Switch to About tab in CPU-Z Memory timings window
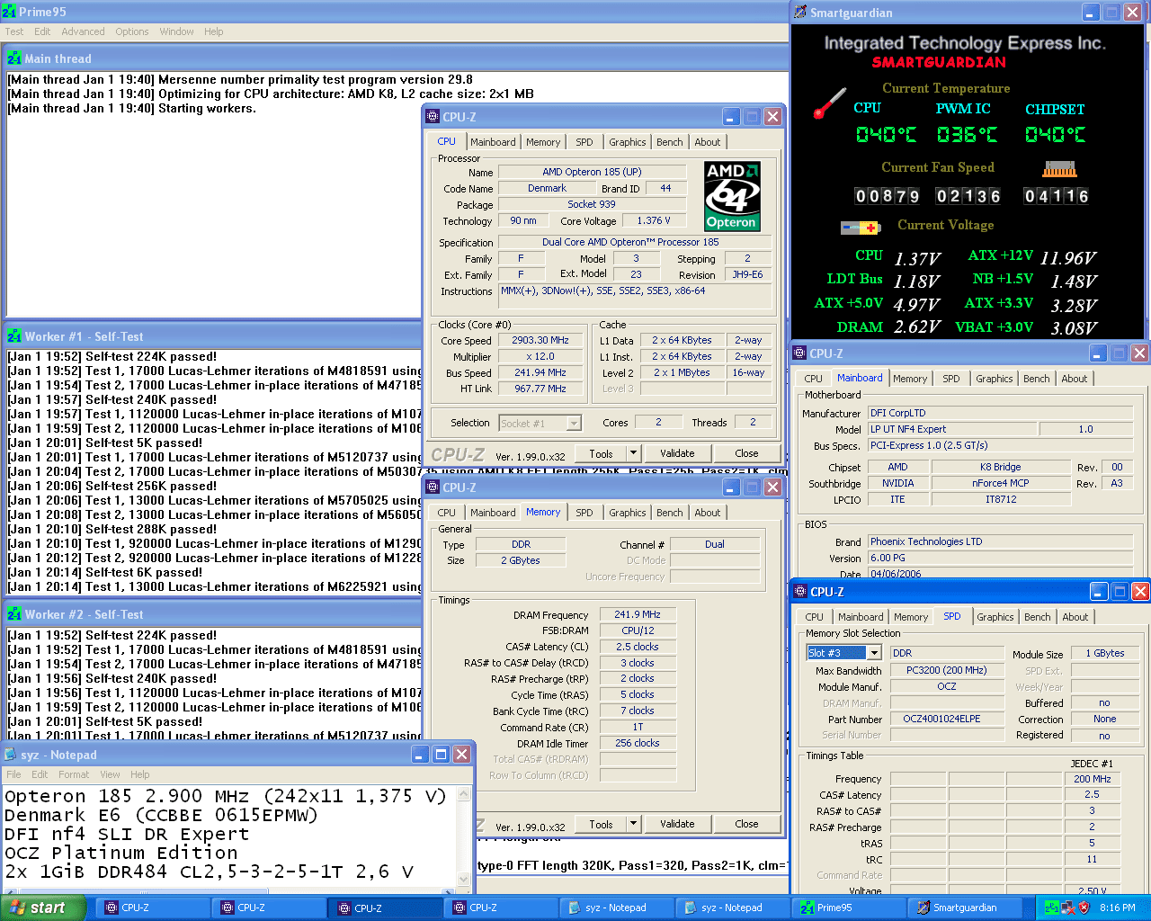Viewport: 1151px width, 921px height. [708, 513]
